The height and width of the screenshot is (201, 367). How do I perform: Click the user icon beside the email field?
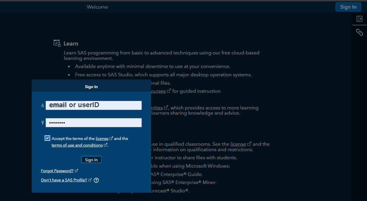coord(42,105)
